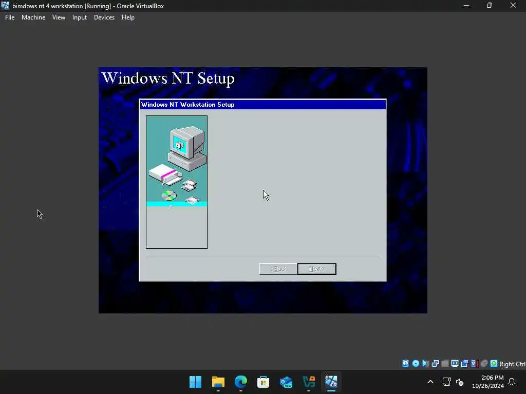526x394 pixels.
Task: Click the recording V status icon
Action: click(474, 364)
